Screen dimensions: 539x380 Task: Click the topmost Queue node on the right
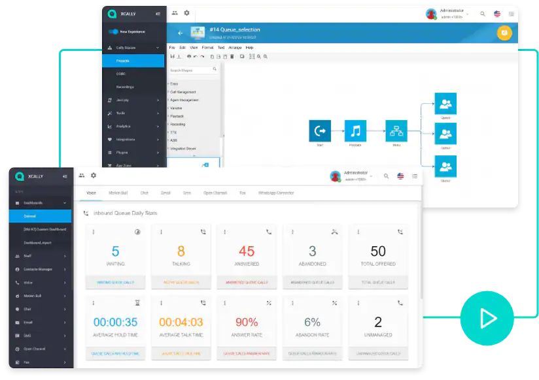[x=445, y=103]
